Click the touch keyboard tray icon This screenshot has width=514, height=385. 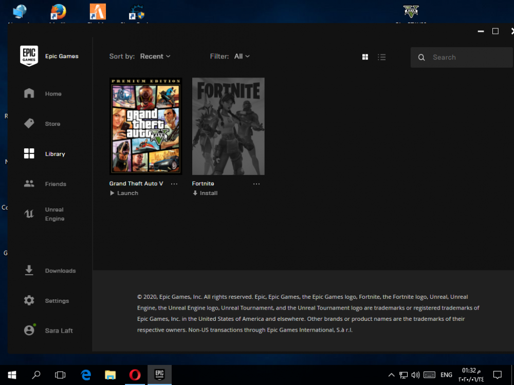(429, 375)
